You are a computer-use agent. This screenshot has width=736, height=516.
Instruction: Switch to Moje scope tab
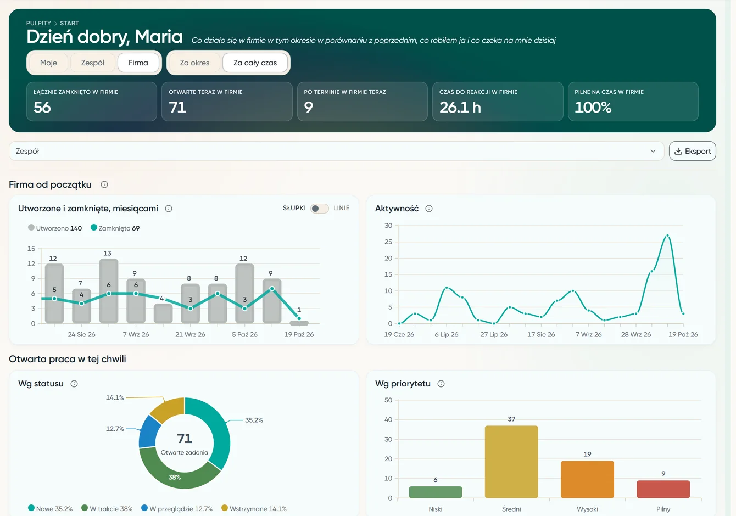point(48,63)
